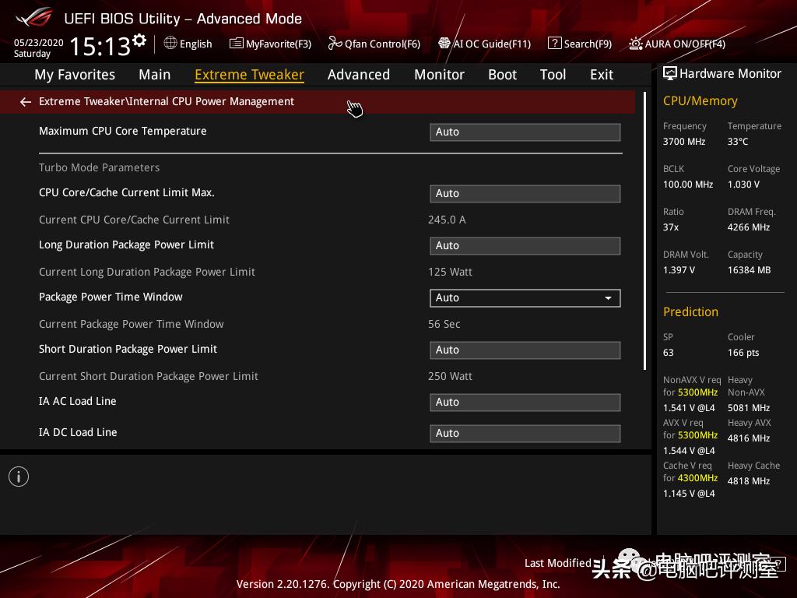Click the 5081 MHz Heavy Non-AVX value

[x=748, y=408]
